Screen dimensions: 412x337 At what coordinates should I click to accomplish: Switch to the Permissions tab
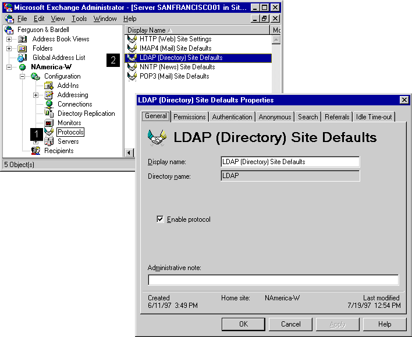[190, 117]
